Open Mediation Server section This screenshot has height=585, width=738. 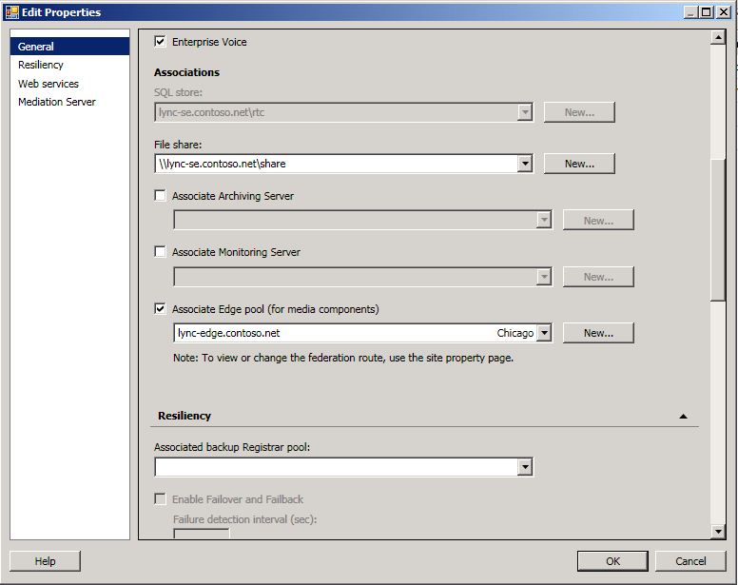pos(57,102)
